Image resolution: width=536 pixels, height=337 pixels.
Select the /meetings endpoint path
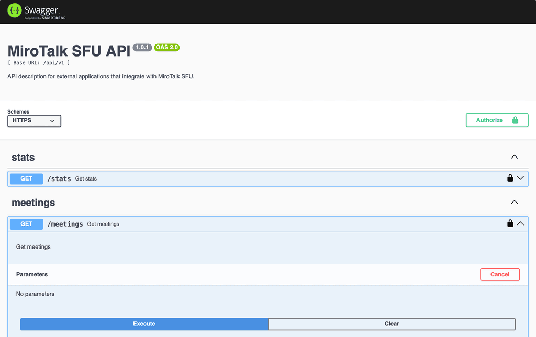(x=65, y=224)
